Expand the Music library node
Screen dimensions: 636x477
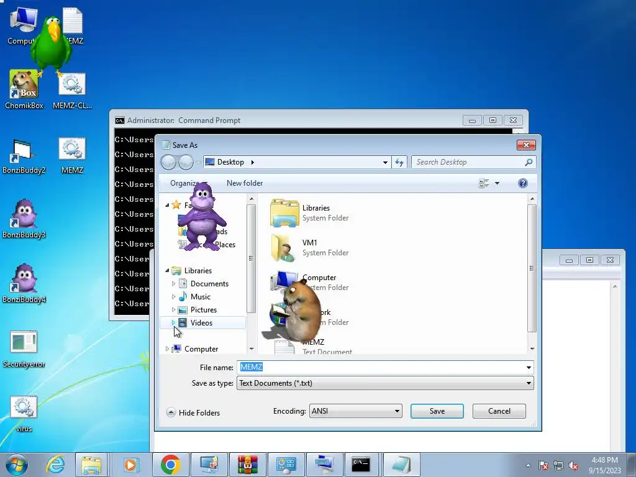(x=174, y=296)
